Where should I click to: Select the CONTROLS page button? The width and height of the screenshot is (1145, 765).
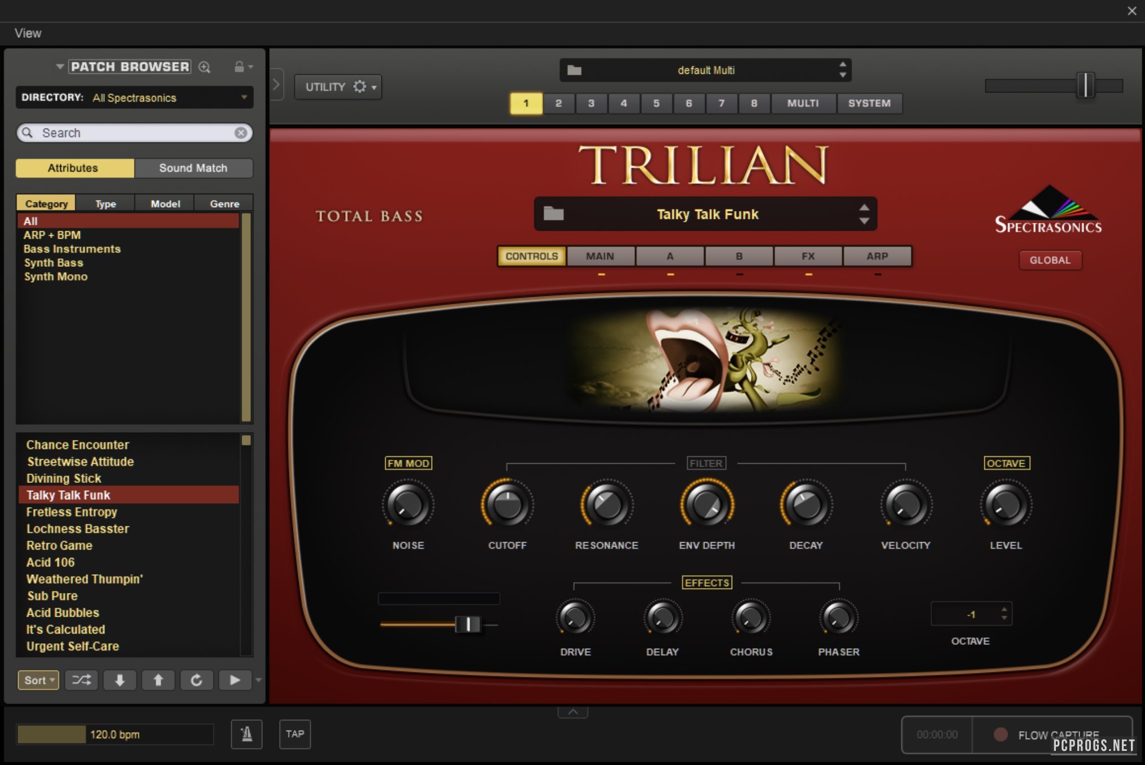(x=532, y=256)
